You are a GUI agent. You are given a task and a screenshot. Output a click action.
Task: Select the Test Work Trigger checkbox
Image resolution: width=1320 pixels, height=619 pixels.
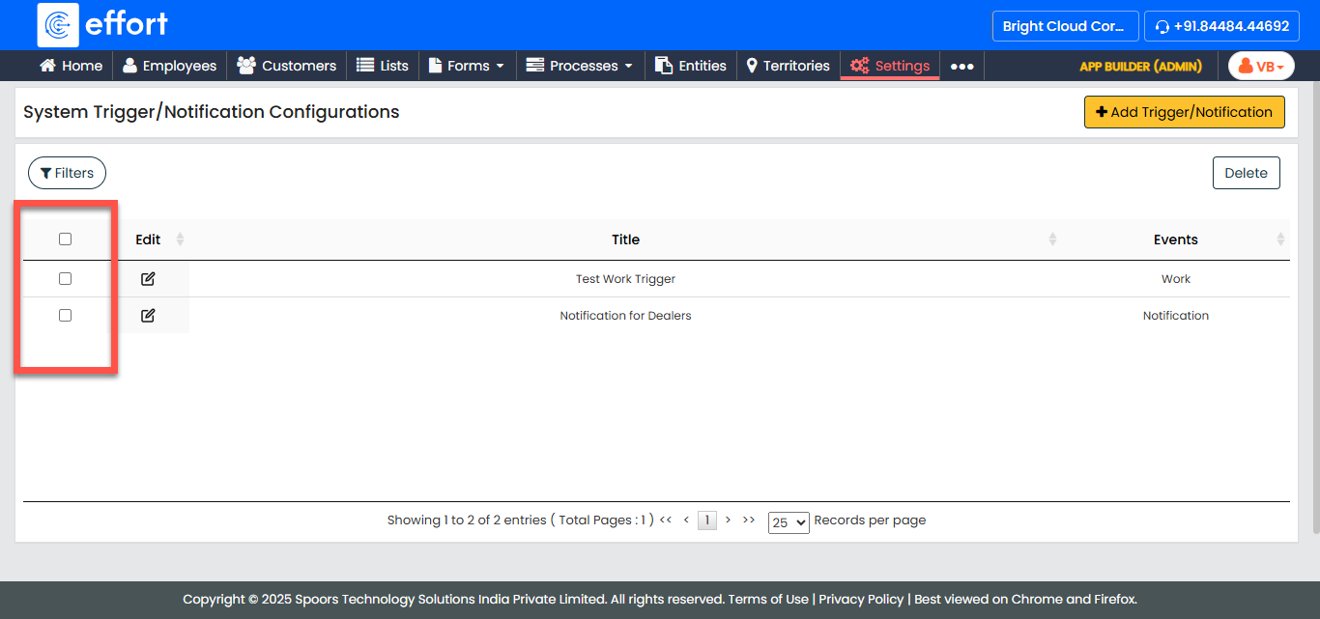point(66,279)
